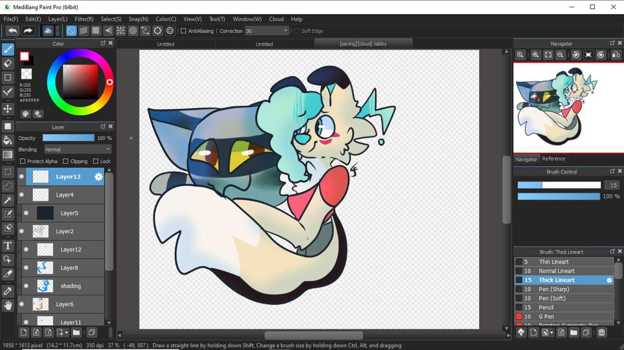This screenshot has height=350, width=624.
Task: Select the Magic Wand tool
Action: point(7,200)
